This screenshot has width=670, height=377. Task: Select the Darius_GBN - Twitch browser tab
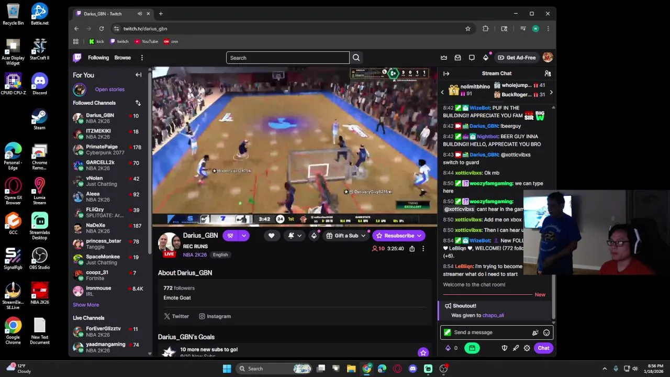tap(112, 14)
